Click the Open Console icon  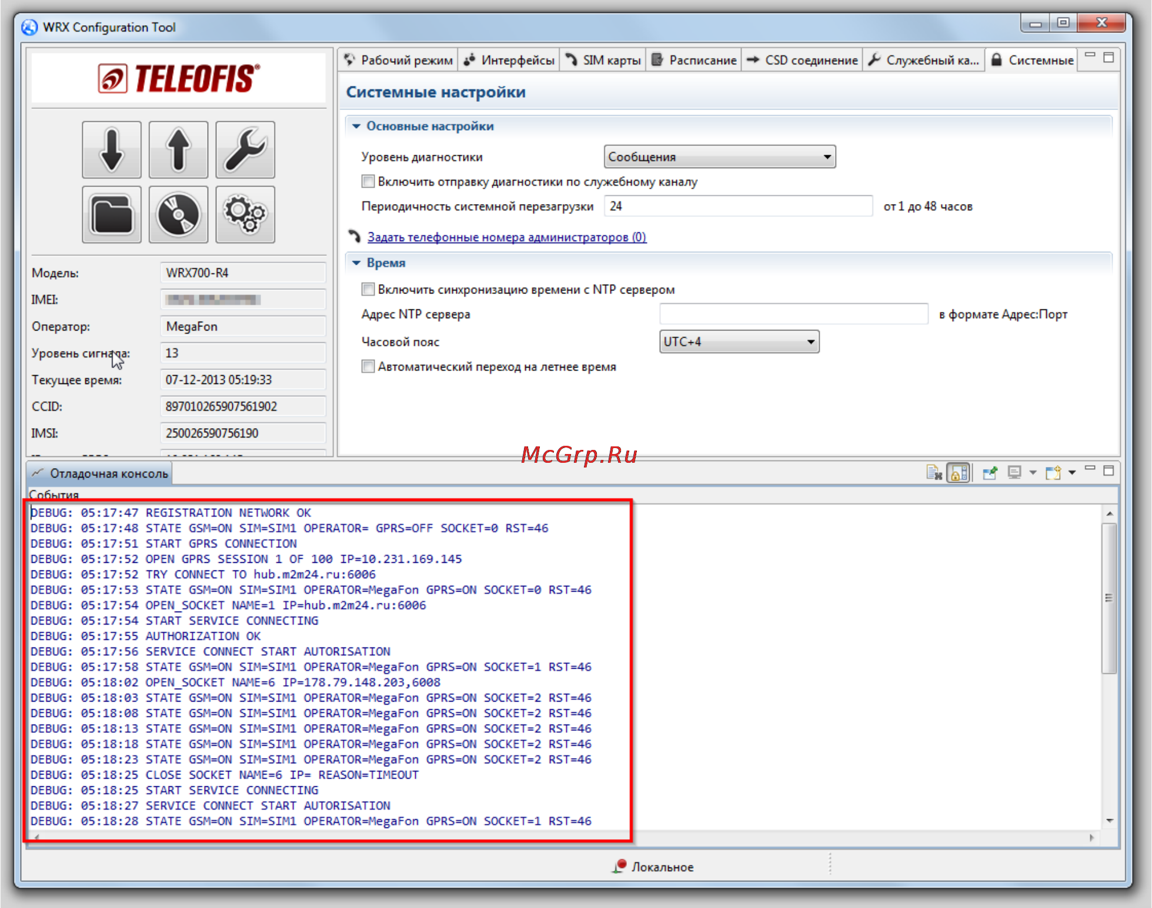coord(1053,472)
